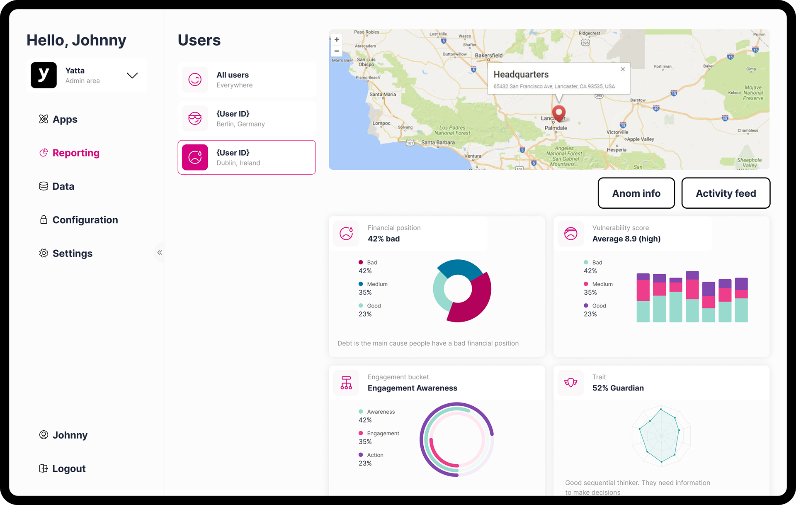Viewport: 796px width, 505px height.
Task: Select All users Everywhere entry
Action: [x=247, y=80]
